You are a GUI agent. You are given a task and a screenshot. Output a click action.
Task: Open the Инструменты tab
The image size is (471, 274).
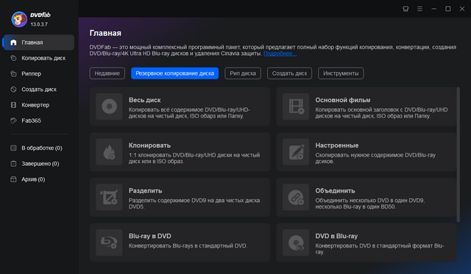[341, 73]
